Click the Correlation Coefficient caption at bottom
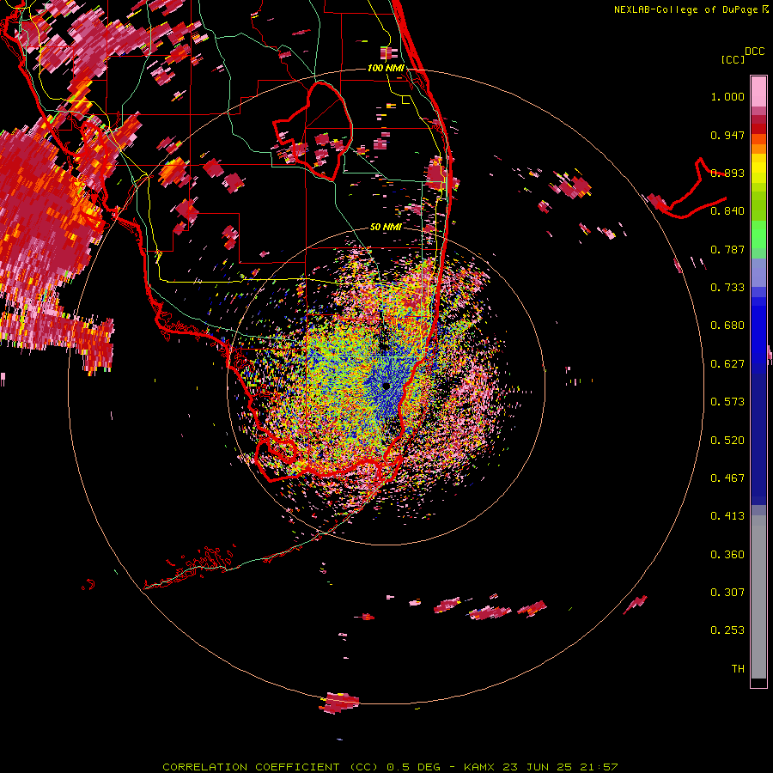The height and width of the screenshot is (773, 773). [x=391, y=767]
